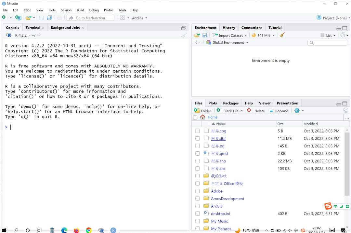Click the clear console broom icon
This screenshot has width=351, height=233.
tap(184, 35)
